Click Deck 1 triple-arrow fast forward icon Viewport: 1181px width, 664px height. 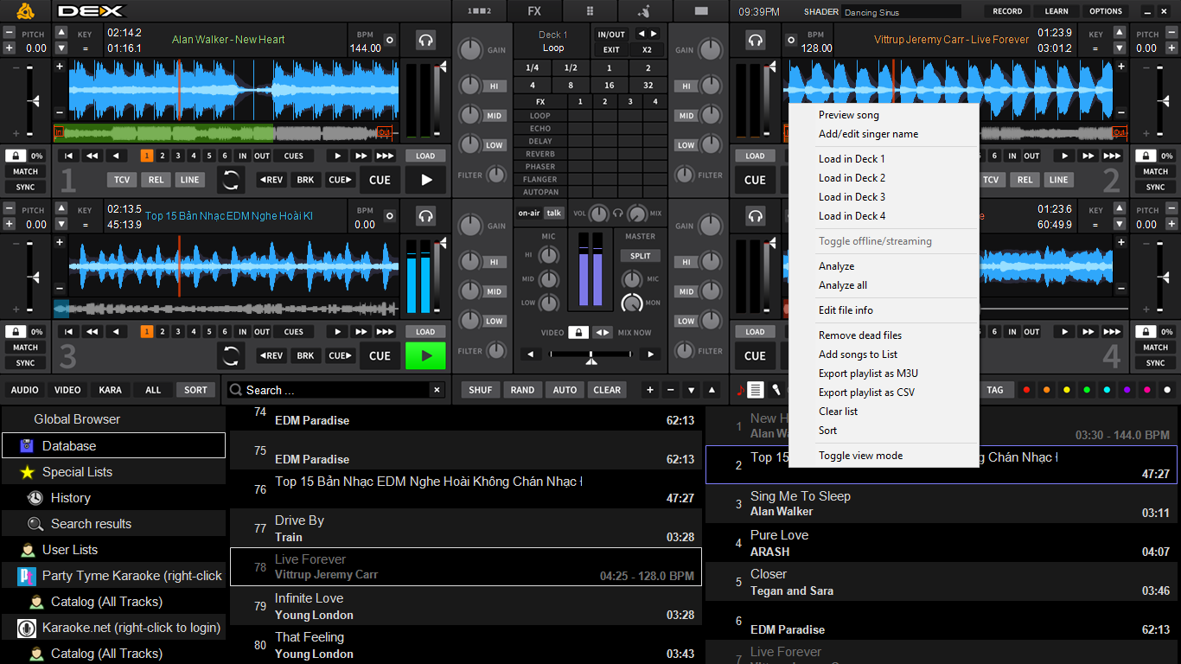pos(385,156)
